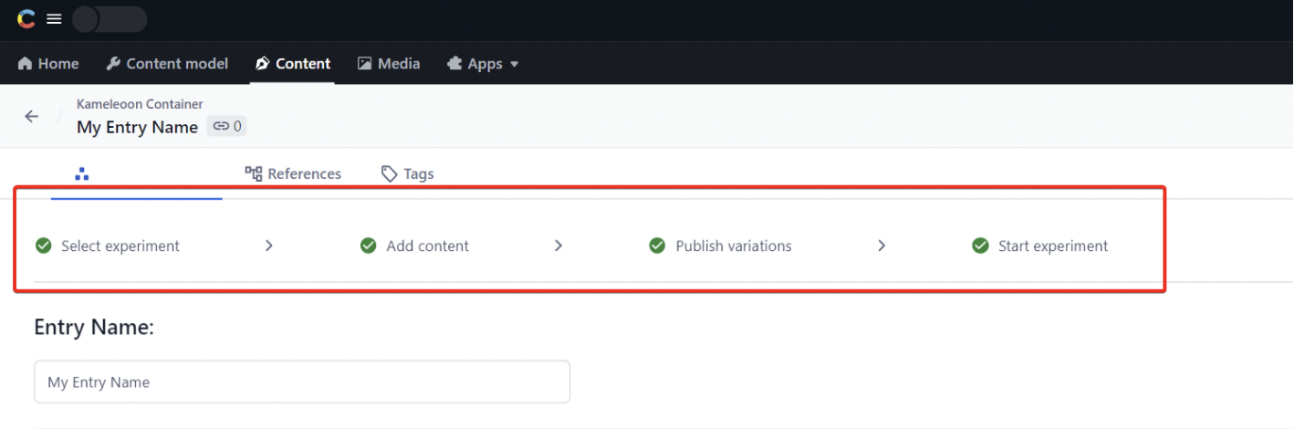The height and width of the screenshot is (429, 1294).
Task: Click the Contentful logo
Action: pyautogui.click(x=26, y=19)
